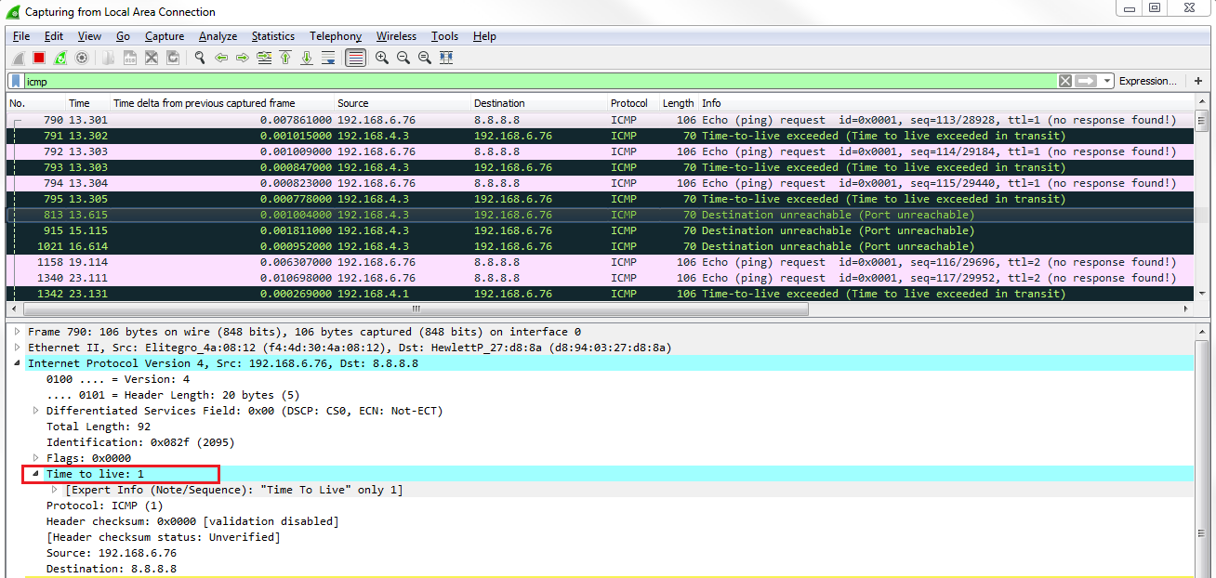Restart the current capture
Image resolution: width=1216 pixels, height=578 pixels.
60,58
